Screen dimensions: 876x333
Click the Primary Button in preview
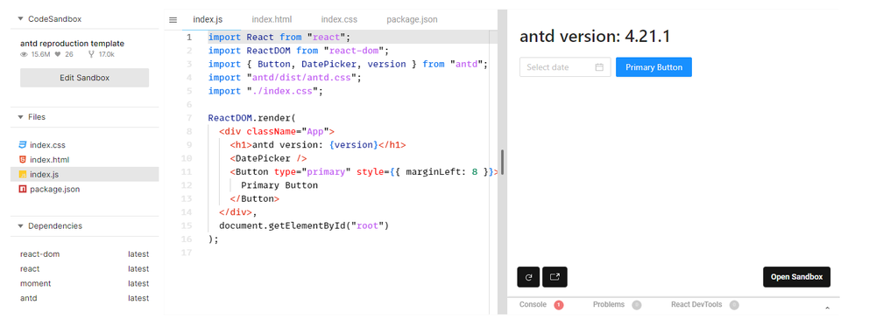coord(653,67)
